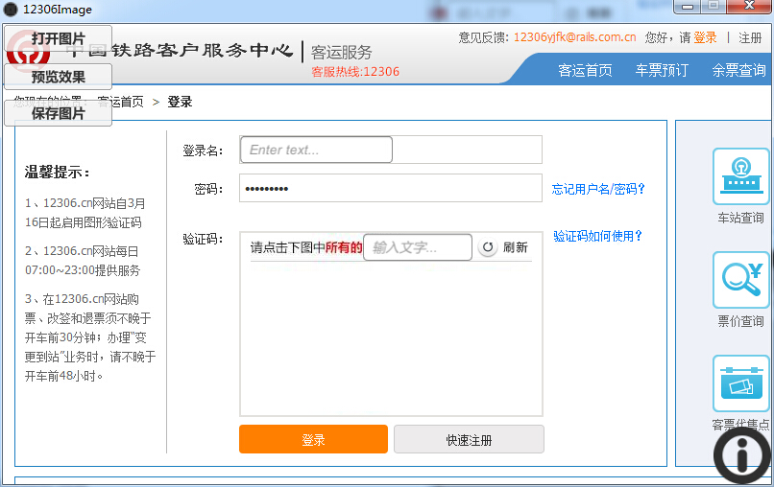774x487 pixels.
Task: Click the orange 登录 link in header
Action: coord(705,37)
